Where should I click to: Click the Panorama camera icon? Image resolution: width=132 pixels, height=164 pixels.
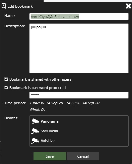[x=35, y=121]
